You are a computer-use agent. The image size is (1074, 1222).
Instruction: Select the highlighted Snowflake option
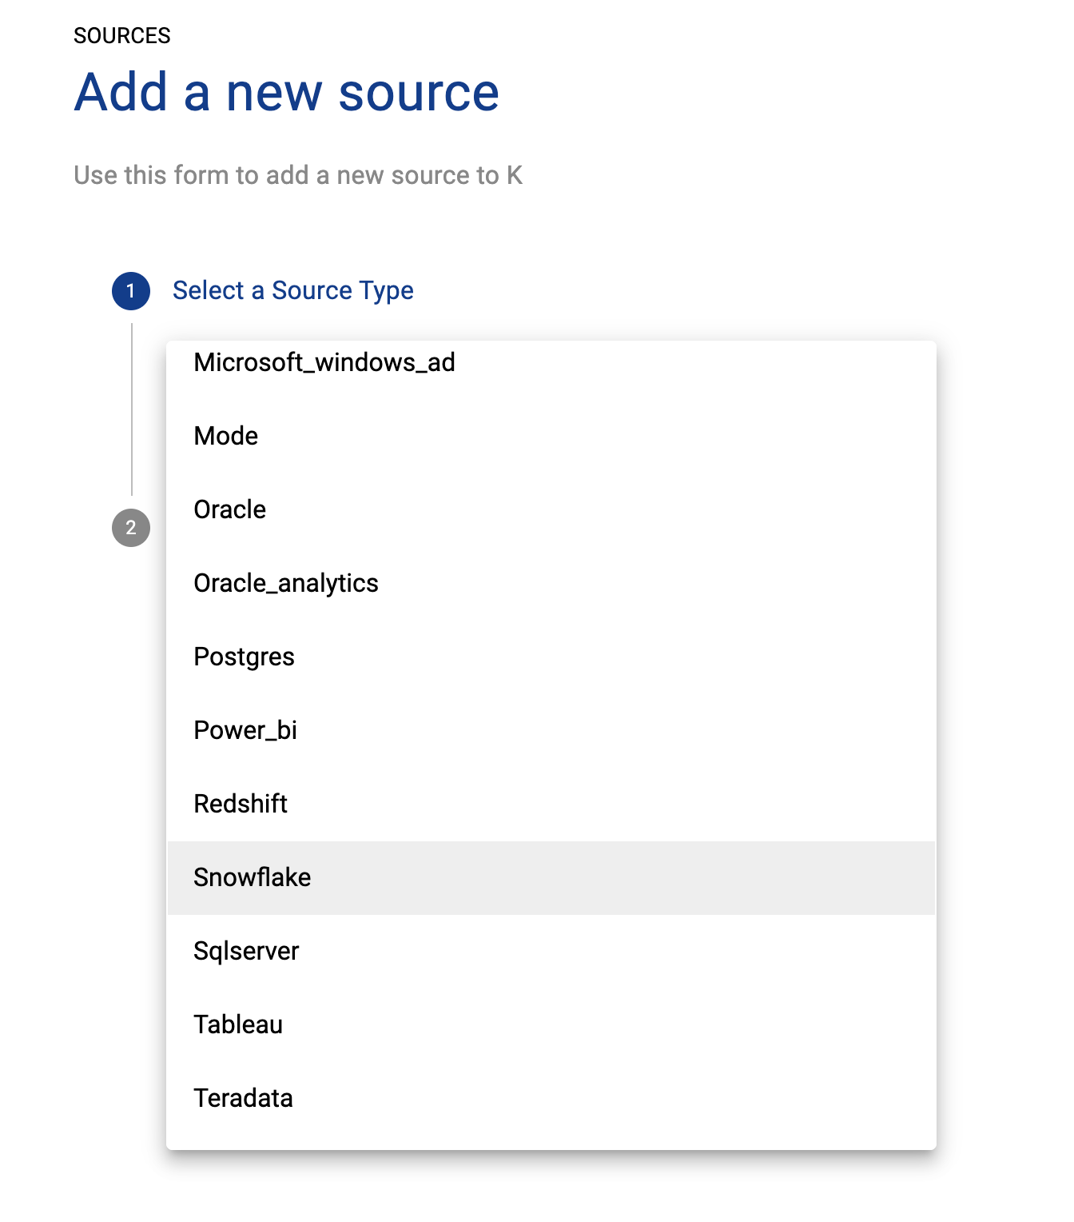(x=253, y=877)
